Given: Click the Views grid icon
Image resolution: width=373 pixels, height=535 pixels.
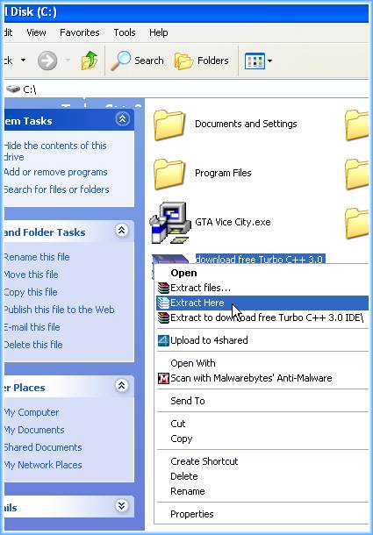Looking at the screenshot, I should click(255, 61).
